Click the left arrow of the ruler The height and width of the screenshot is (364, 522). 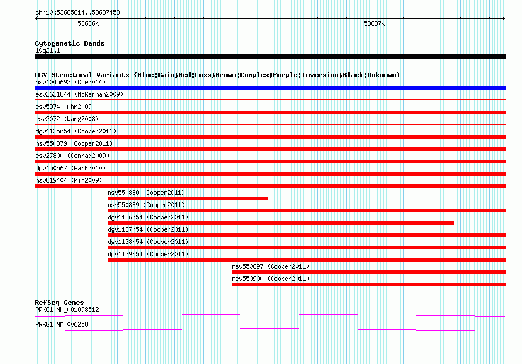pos(36,19)
